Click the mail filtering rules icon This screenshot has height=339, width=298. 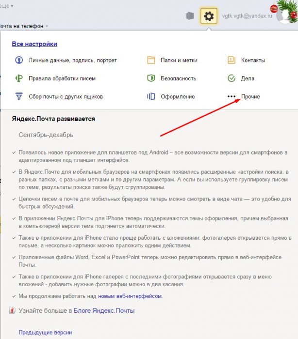(18, 78)
